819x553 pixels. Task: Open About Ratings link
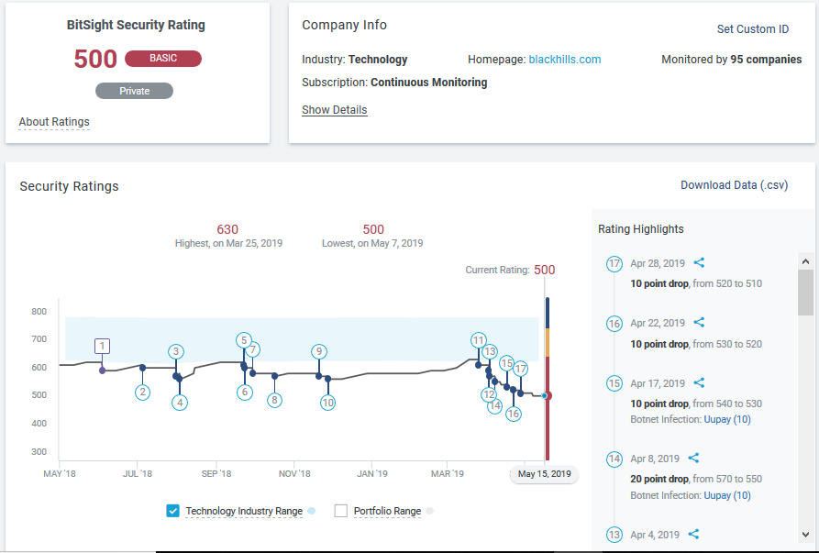pyautogui.click(x=54, y=122)
